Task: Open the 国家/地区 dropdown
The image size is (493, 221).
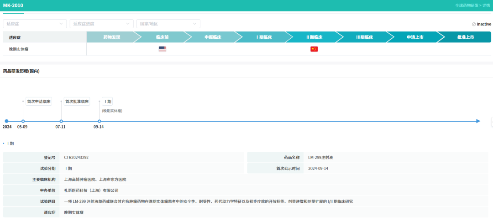Action: (x=168, y=24)
